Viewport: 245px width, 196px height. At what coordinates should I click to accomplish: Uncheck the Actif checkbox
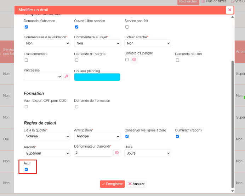pyautogui.click(x=26, y=169)
